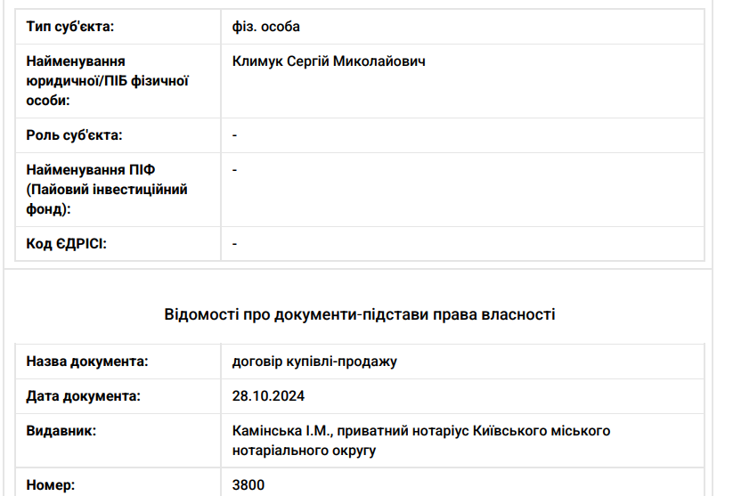The image size is (733, 496).
Task: Click the 'Найменування юридичної/ПІБ фізичної особи' label
Action: tap(106, 81)
